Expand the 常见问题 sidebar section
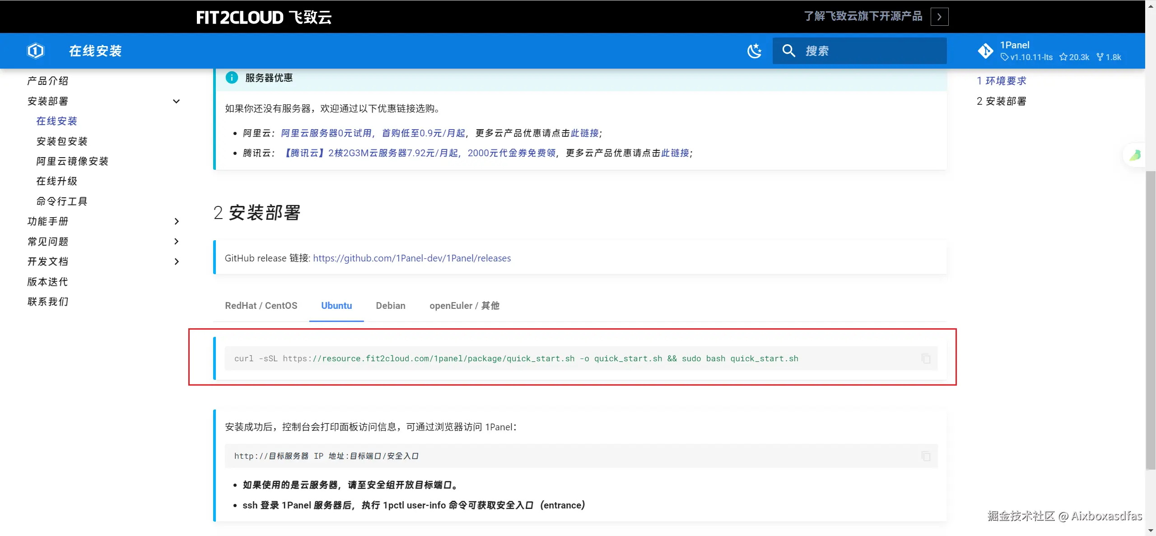1156x536 pixels. point(177,242)
